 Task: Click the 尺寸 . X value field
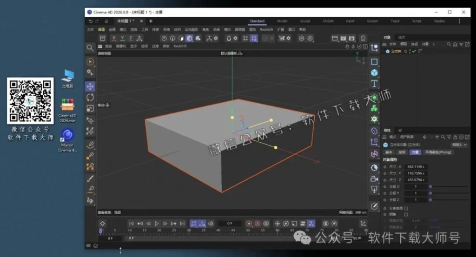(416, 166)
